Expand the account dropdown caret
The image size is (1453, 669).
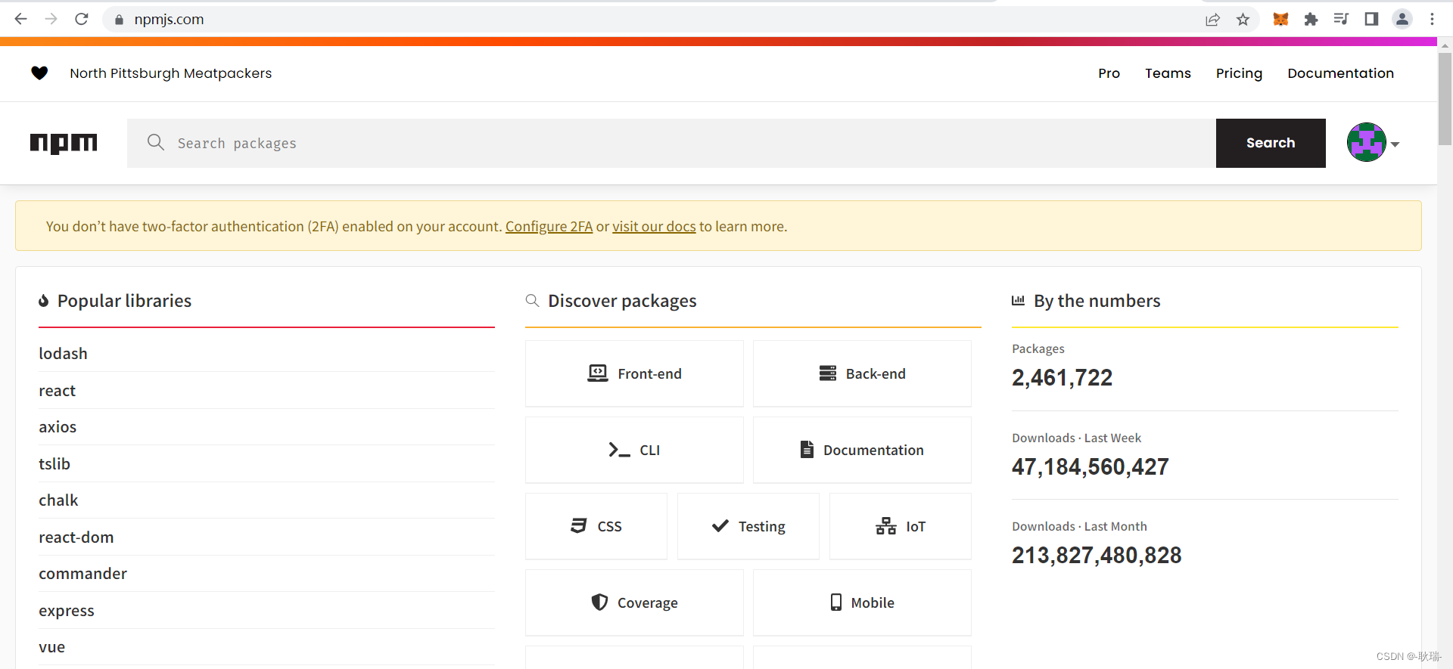1395,144
